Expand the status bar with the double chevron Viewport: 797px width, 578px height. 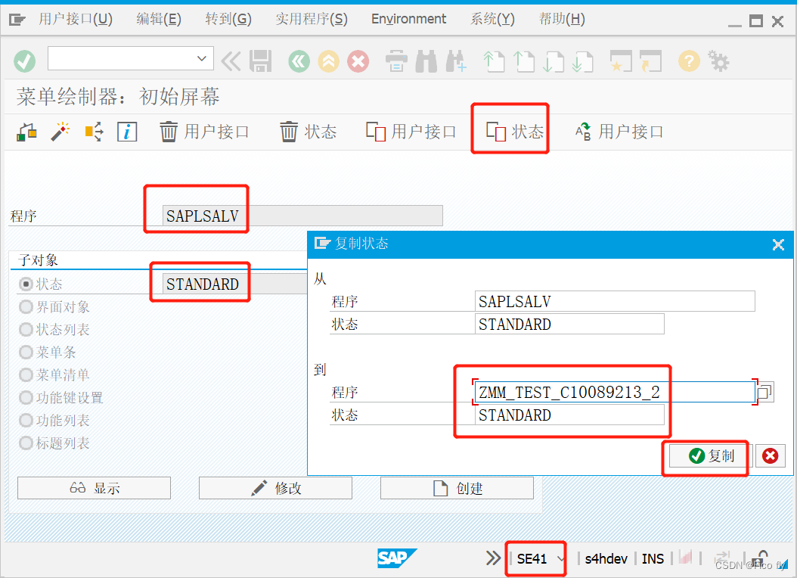point(491,558)
